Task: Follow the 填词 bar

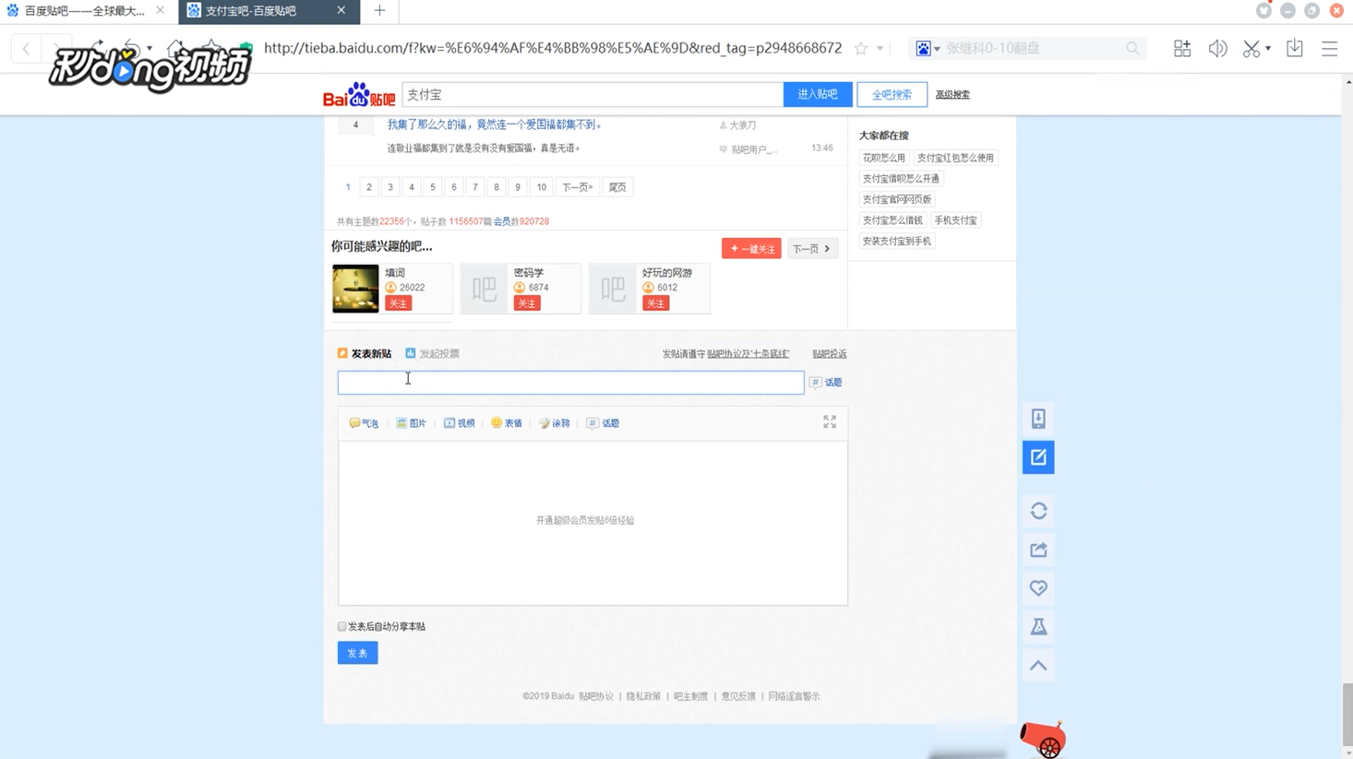Action: pos(399,303)
